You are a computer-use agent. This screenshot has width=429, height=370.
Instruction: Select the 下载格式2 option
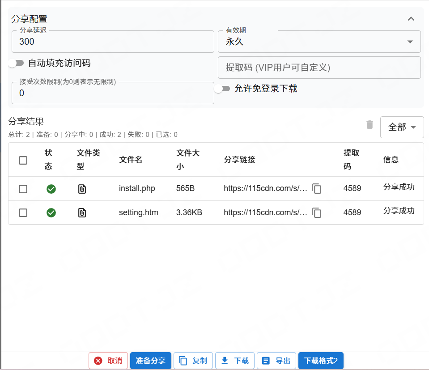(321, 361)
